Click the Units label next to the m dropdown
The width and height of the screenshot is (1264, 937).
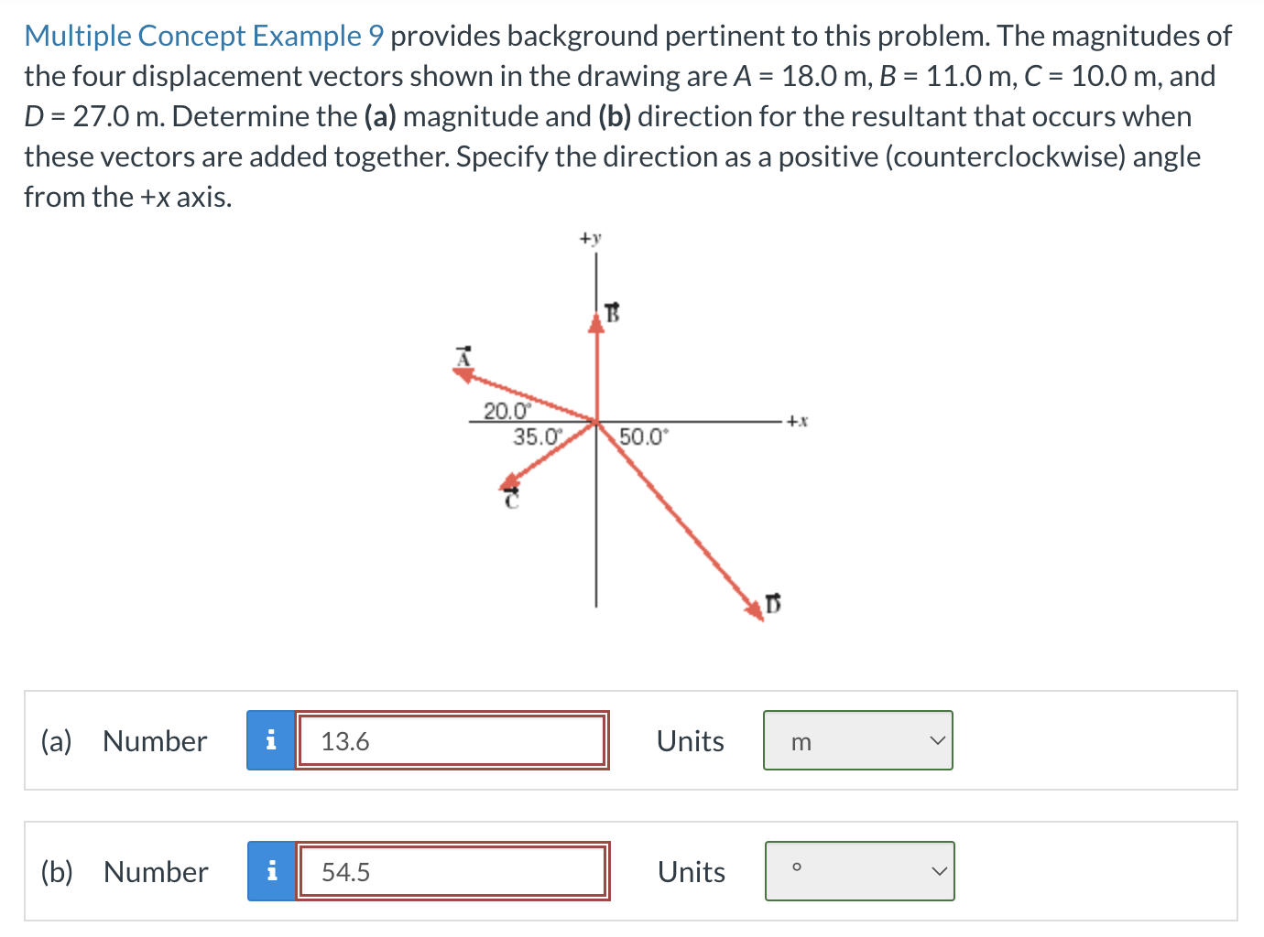click(x=690, y=740)
